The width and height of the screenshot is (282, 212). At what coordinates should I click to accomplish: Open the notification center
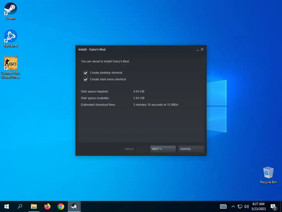[x=273, y=207]
